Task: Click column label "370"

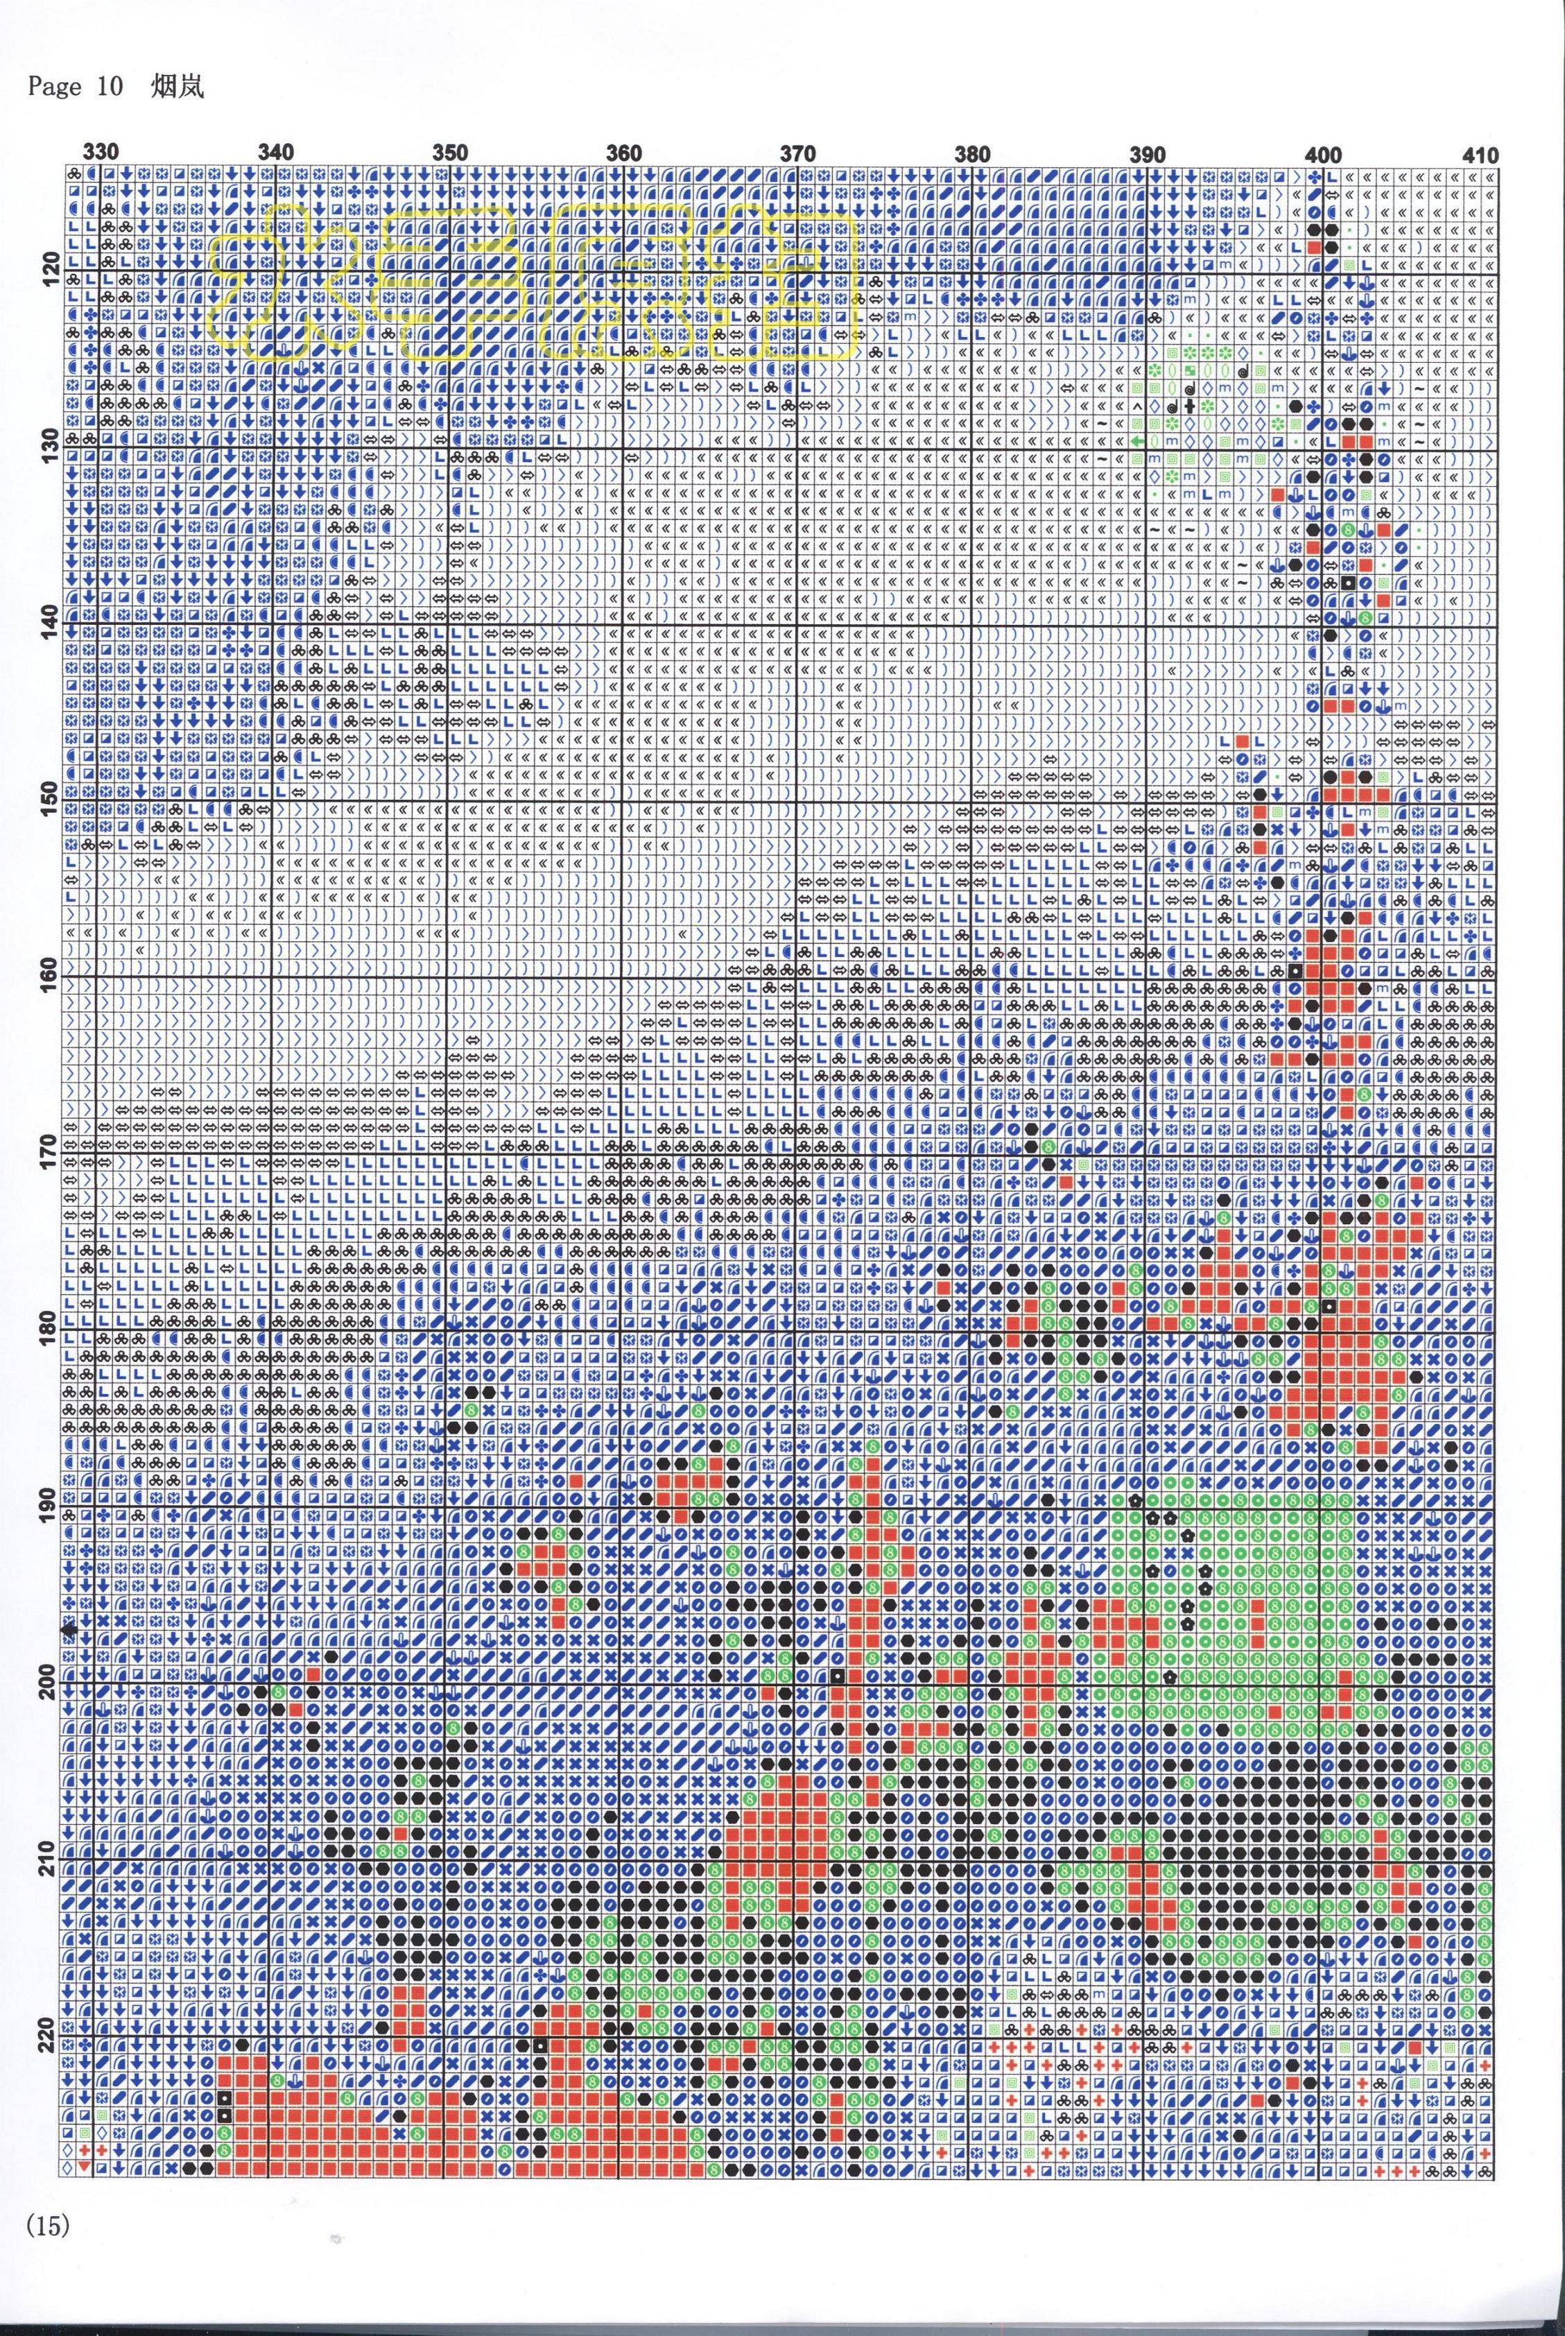Action: [x=797, y=153]
